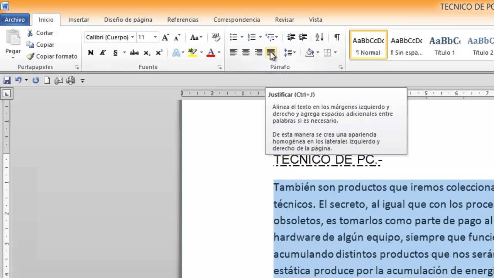Apply the Sin espaciado style
The width and height of the screenshot is (494, 278).
[x=406, y=45]
